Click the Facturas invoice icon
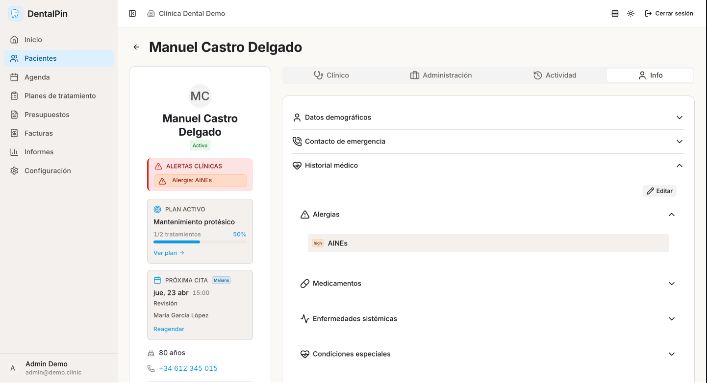707x383 pixels. [14, 133]
